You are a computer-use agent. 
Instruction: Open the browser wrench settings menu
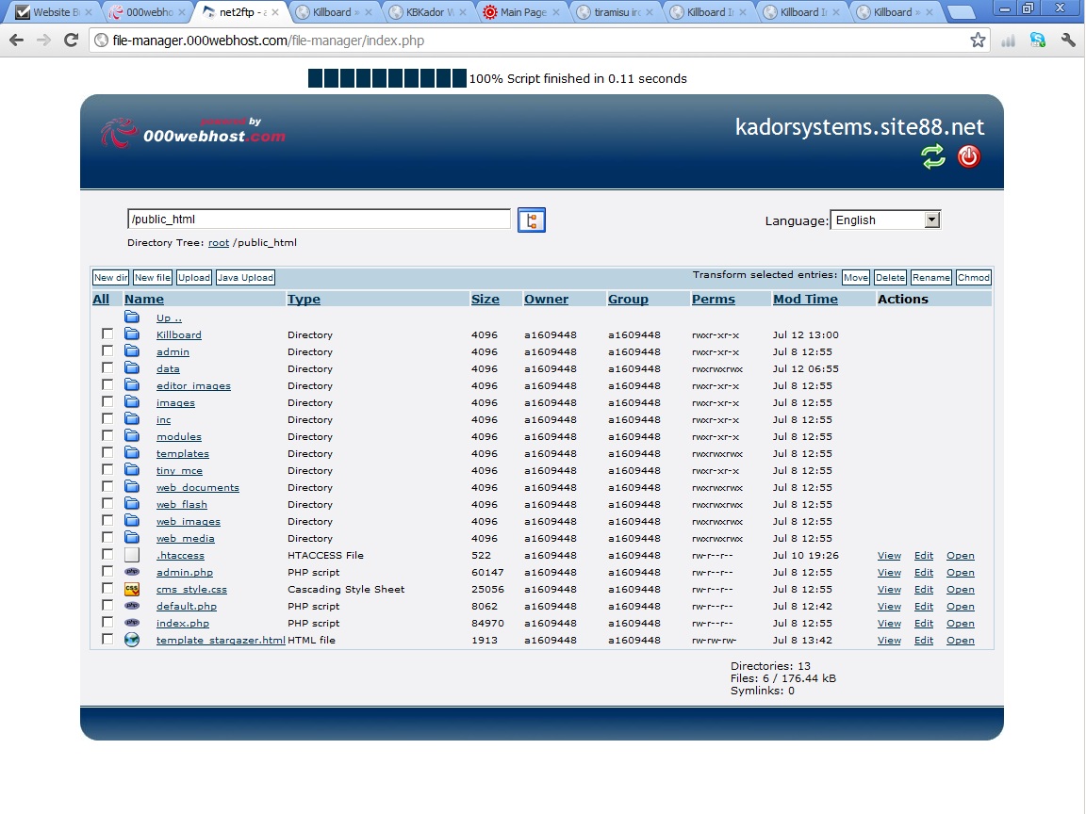1068,41
